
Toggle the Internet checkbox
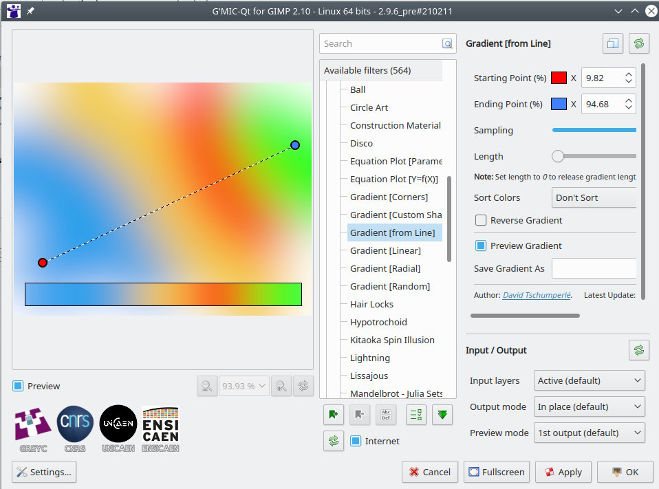356,441
